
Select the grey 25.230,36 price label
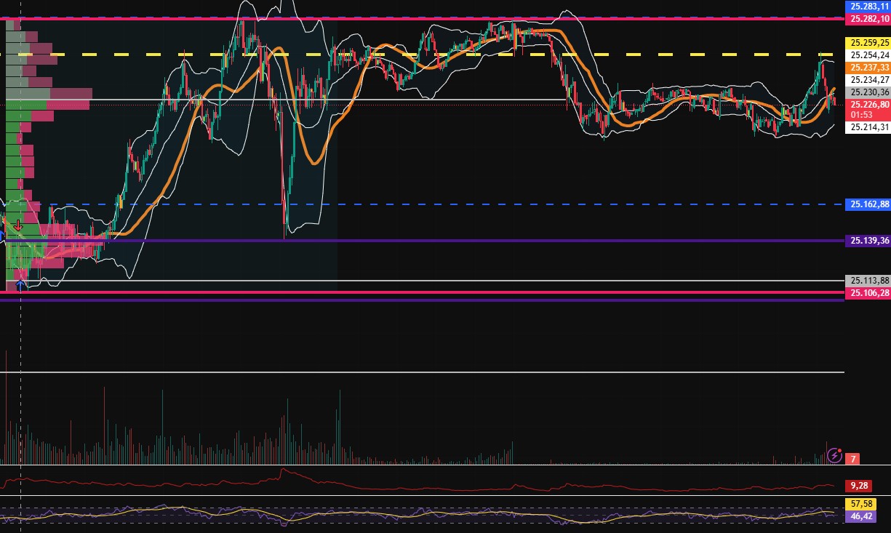[868, 92]
